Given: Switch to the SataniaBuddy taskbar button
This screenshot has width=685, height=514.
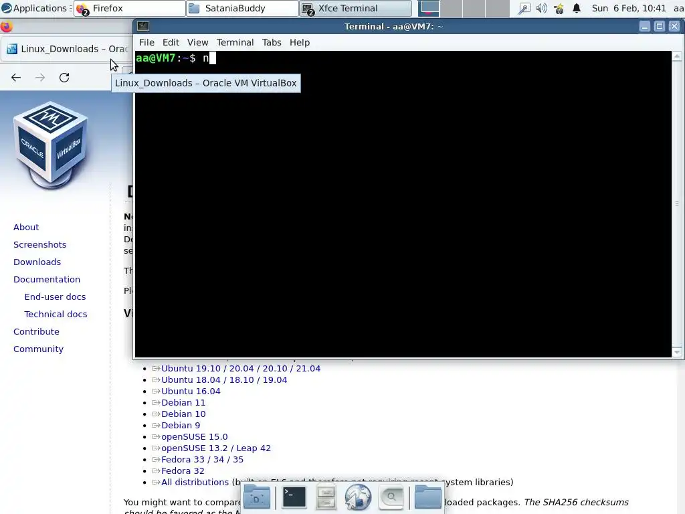Looking at the screenshot, I should coord(242,8).
